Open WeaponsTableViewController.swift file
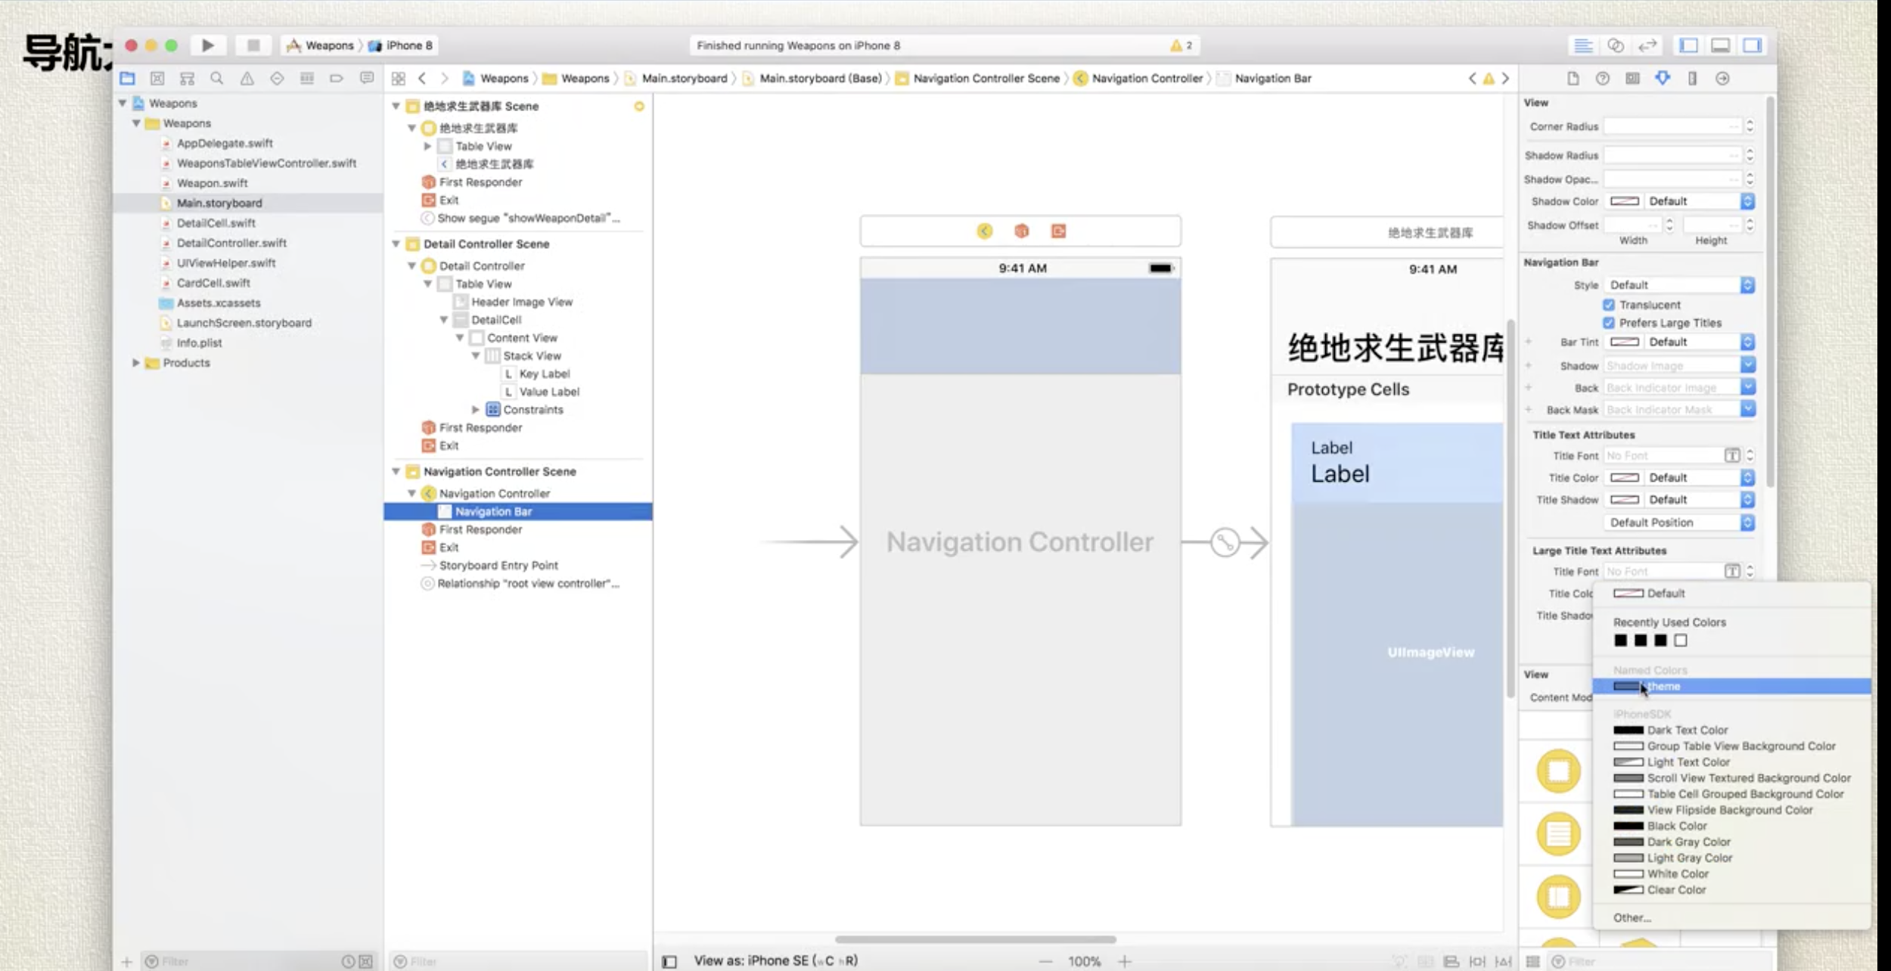Screen dimensions: 1891x971 pos(266,163)
